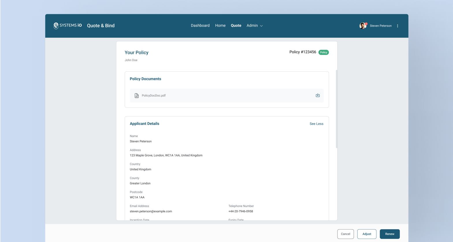453x242 pixels.
Task: Click the Cancel button
Action: 346,234
